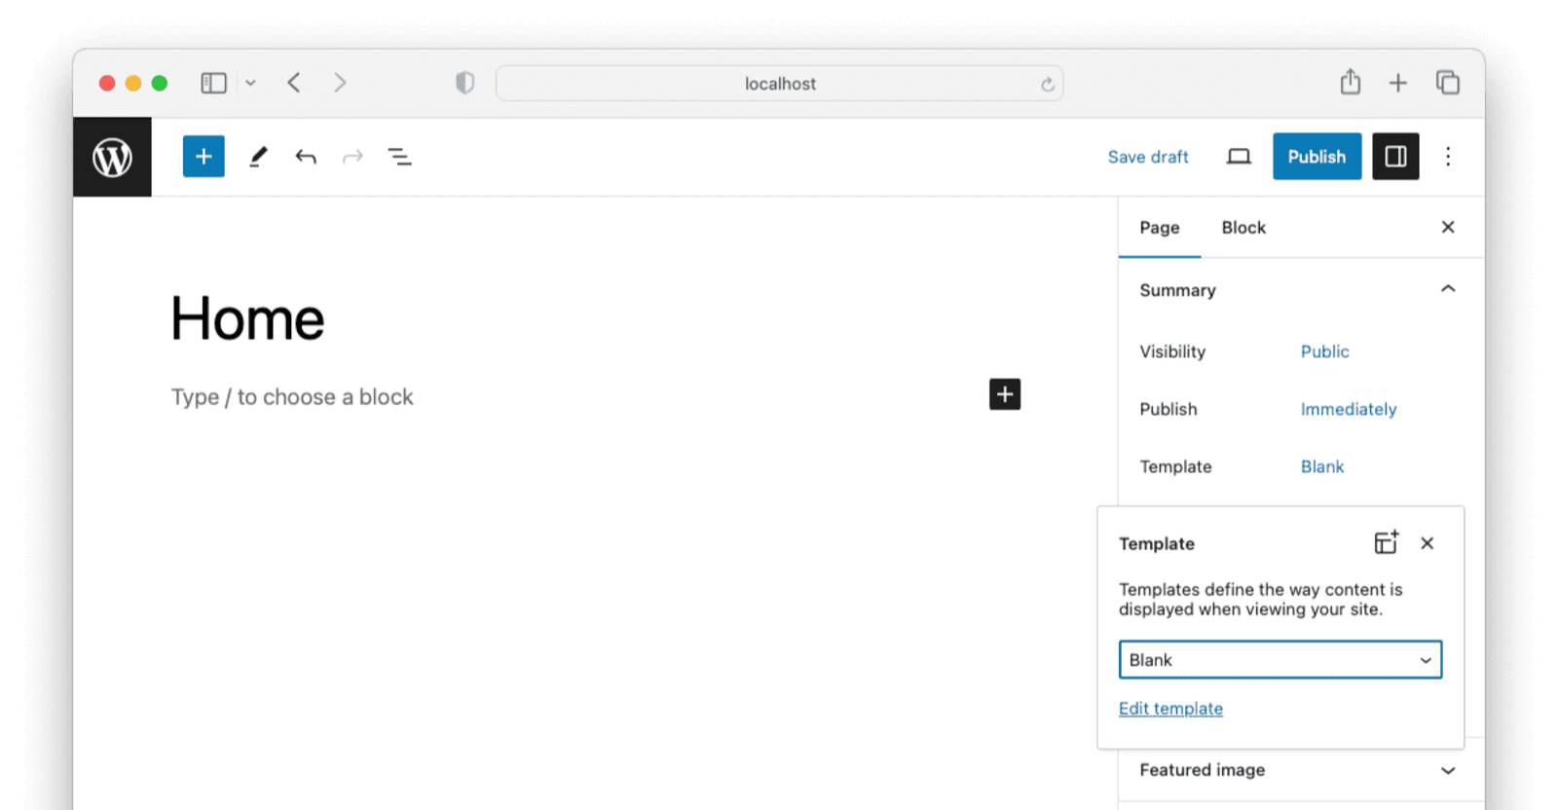Open the Document Overview list view
Image resolution: width=1558 pixels, height=810 pixels.
click(399, 157)
